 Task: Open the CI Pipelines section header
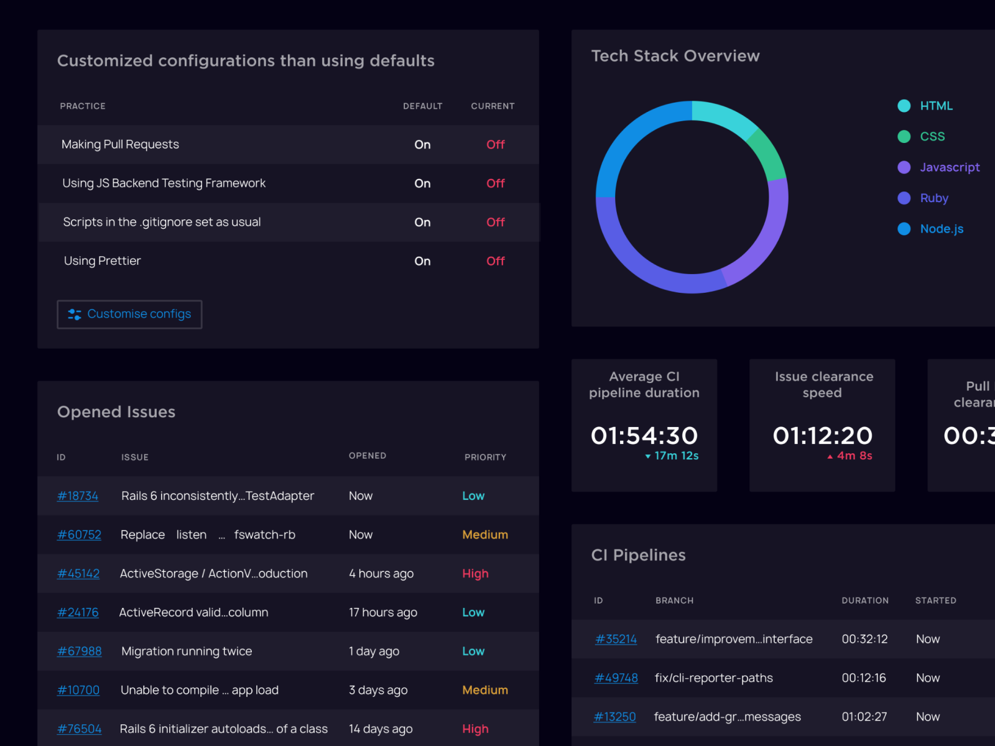pos(638,555)
